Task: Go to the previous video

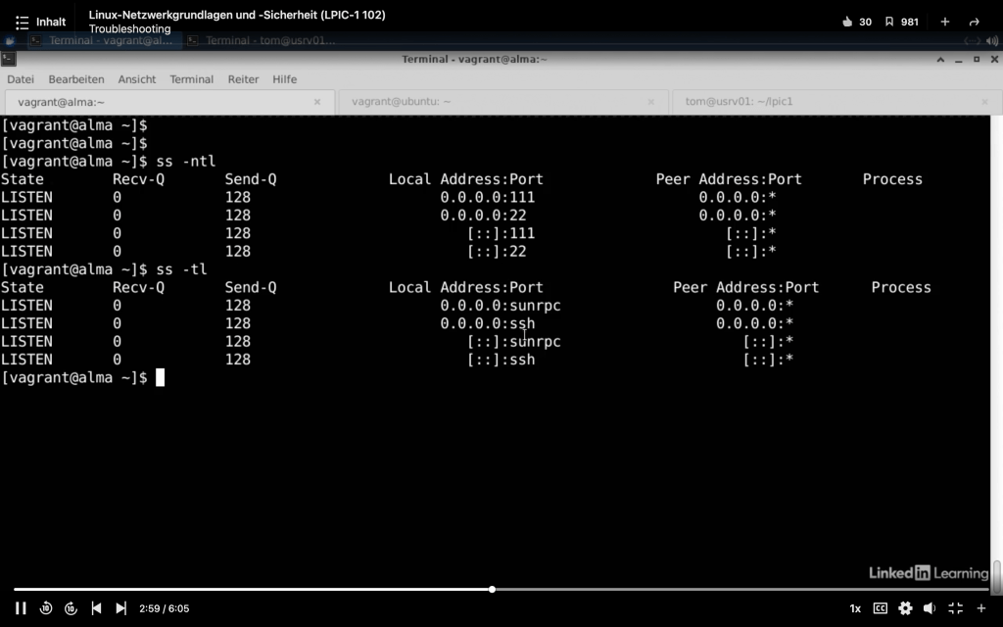Action: coord(96,608)
